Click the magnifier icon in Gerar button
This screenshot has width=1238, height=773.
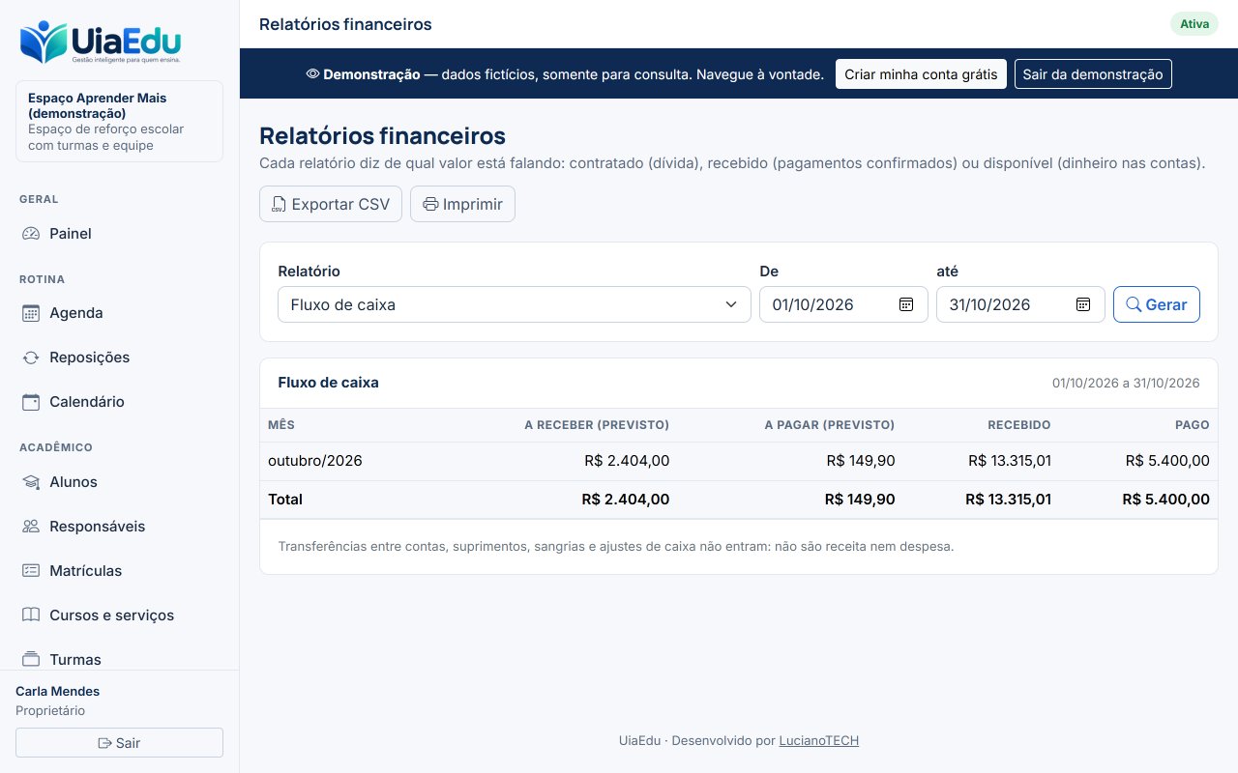[1134, 304]
